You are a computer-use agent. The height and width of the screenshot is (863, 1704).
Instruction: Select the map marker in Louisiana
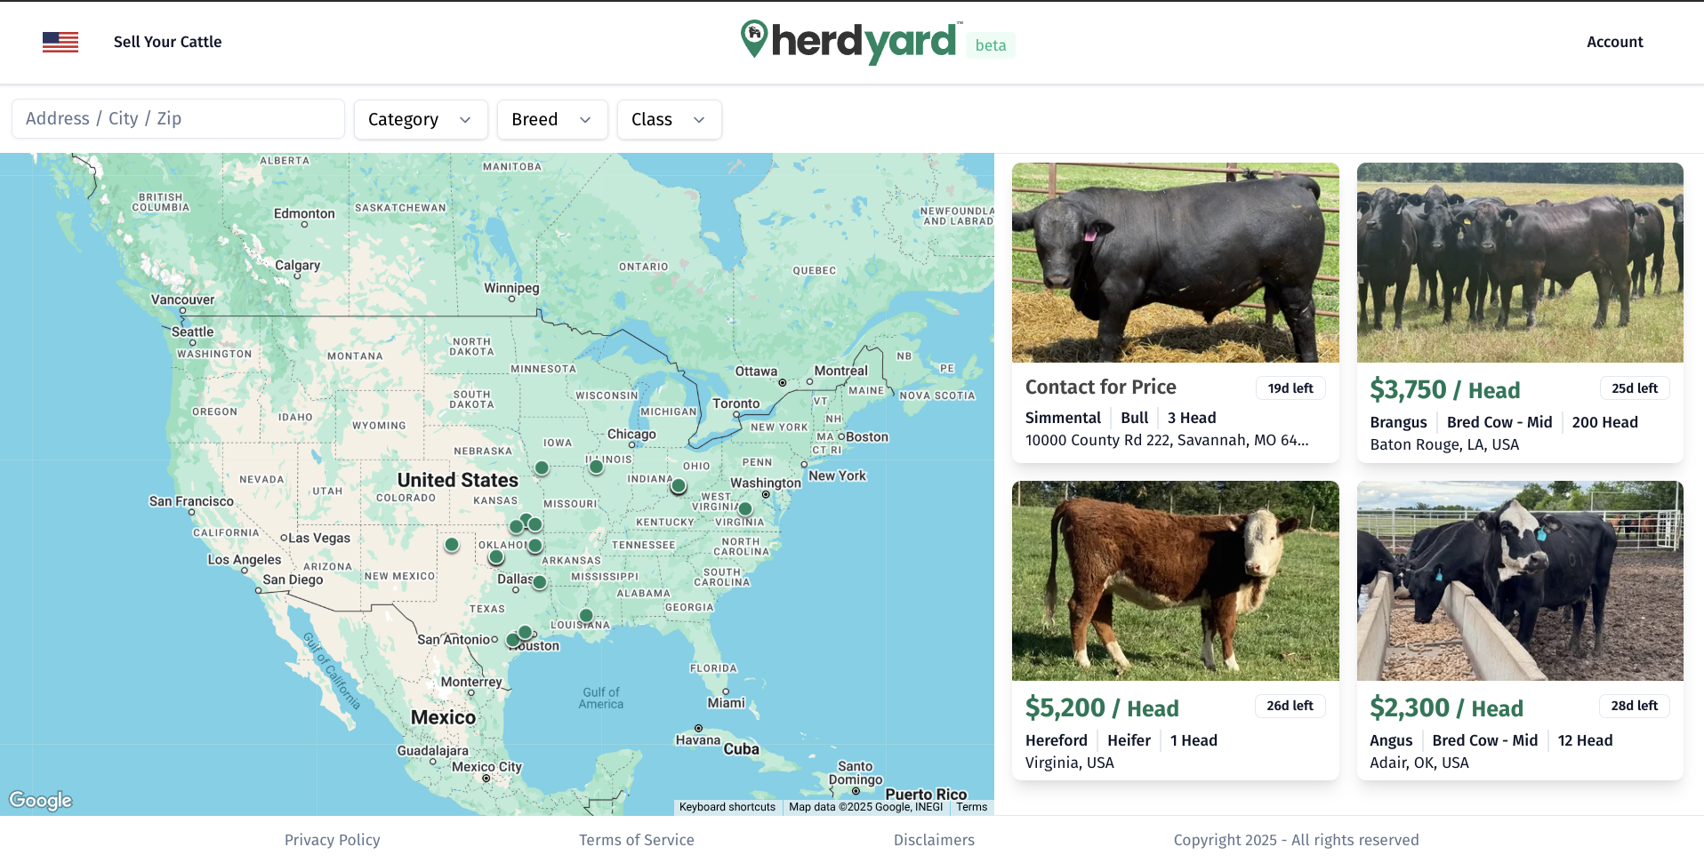[586, 615]
